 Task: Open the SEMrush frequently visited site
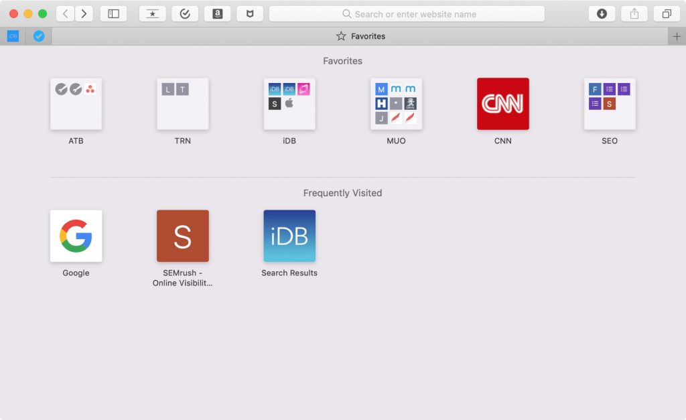click(x=182, y=236)
